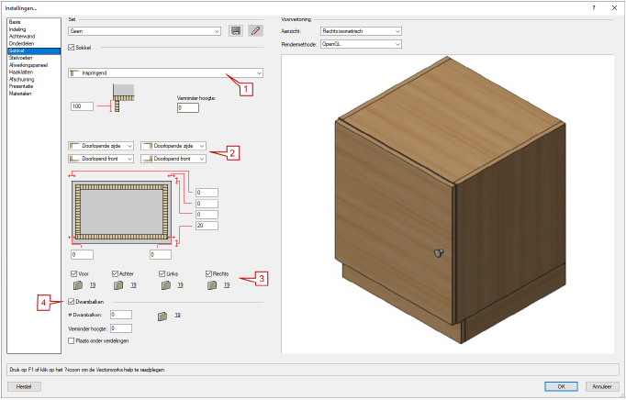626x400 pixels.
Task: Select Presentatie in the category list
Action: tap(34, 86)
